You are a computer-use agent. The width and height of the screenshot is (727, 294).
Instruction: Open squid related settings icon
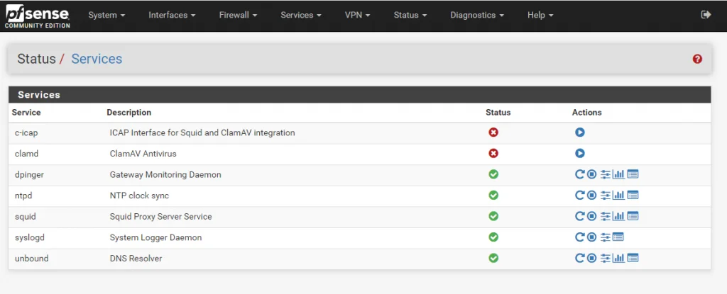pos(606,216)
